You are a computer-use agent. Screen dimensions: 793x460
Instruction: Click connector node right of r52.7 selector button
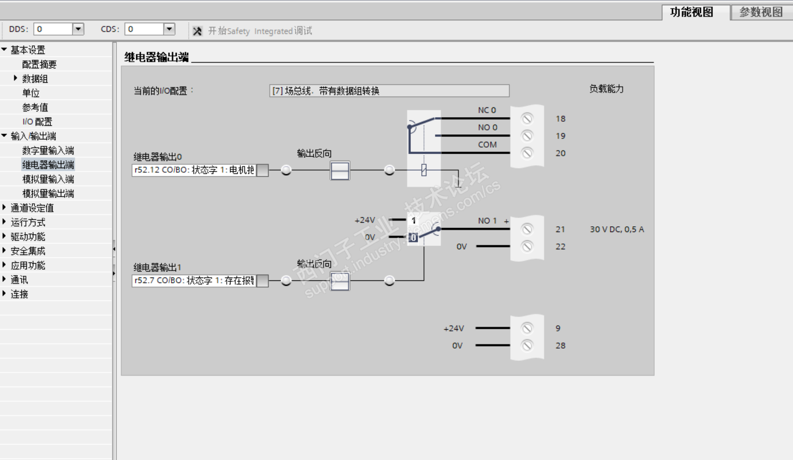(x=286, y=281)
